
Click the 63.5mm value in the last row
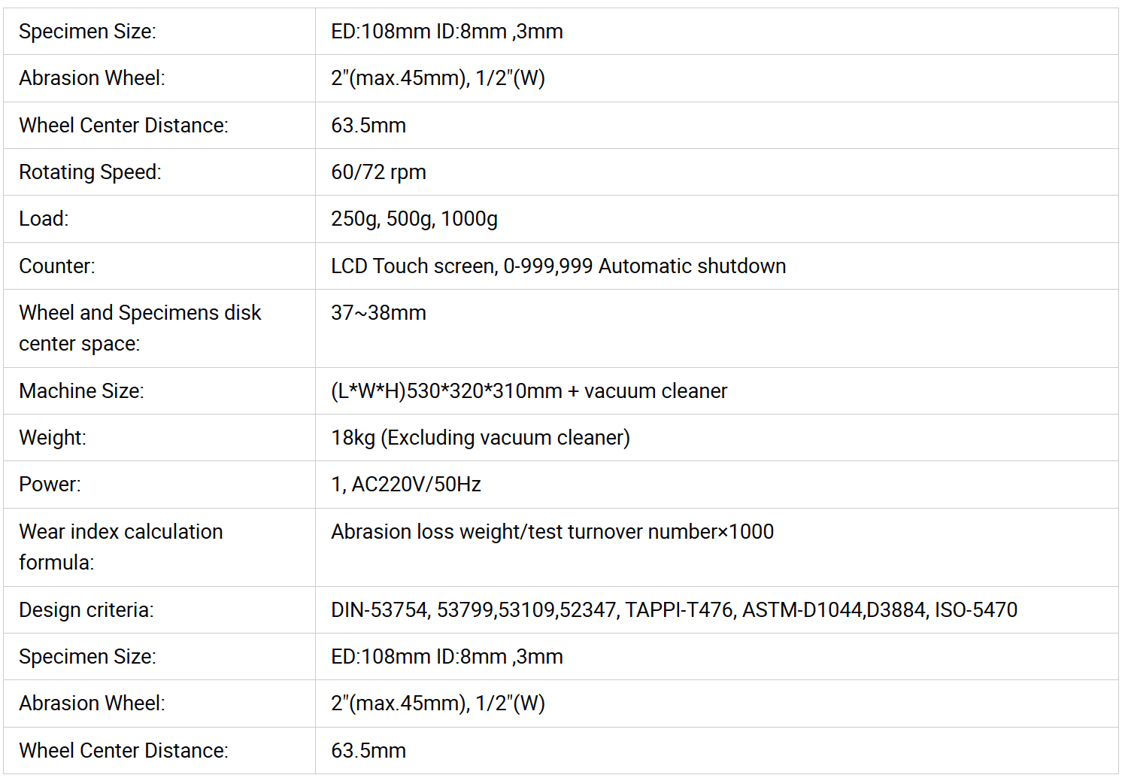tap(368, 751)
